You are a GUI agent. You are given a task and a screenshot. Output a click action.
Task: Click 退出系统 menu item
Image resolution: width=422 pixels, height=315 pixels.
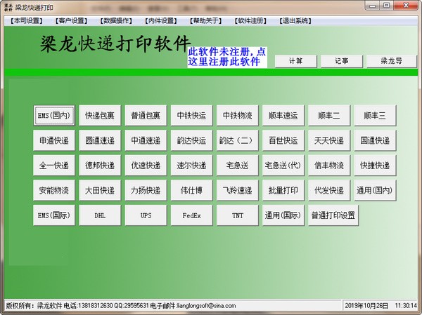point(295,20)
